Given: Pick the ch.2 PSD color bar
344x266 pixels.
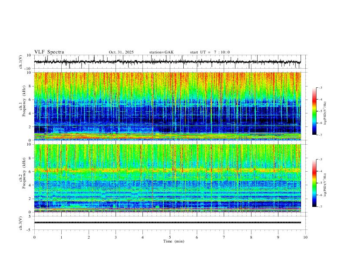Looking at the screenshot, I should (x=314, y=183).
